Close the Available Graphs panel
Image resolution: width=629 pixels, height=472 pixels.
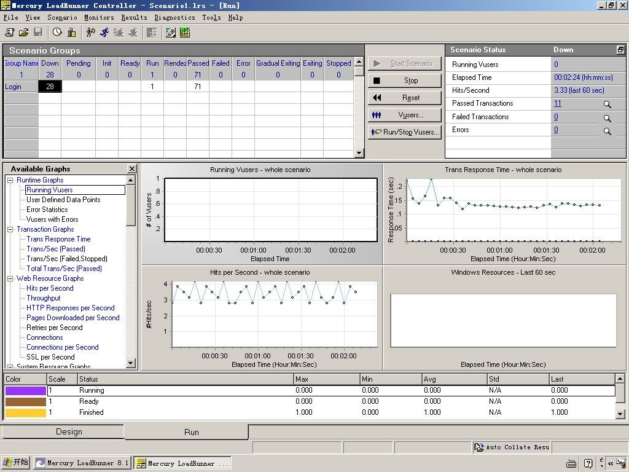(131, 168)
